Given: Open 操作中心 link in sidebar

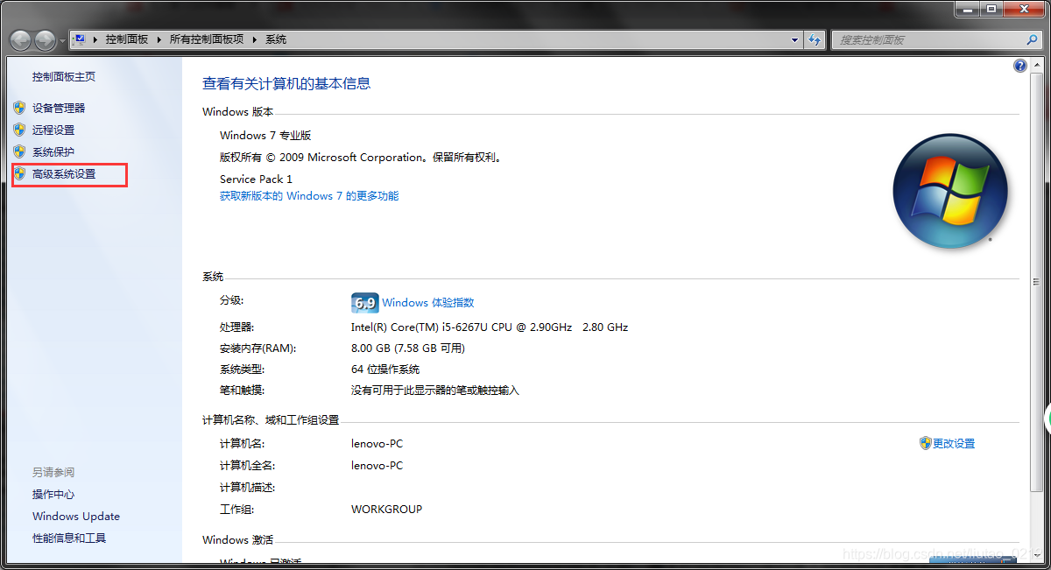Looking at the screenshot, I should pos(53,495).
